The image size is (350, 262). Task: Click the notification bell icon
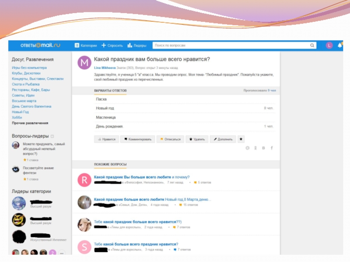click(339, 45)
